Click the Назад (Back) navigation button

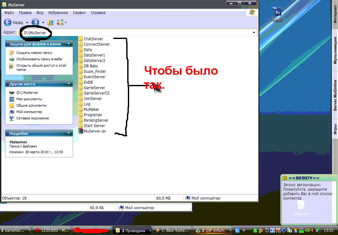pos(13,22)
